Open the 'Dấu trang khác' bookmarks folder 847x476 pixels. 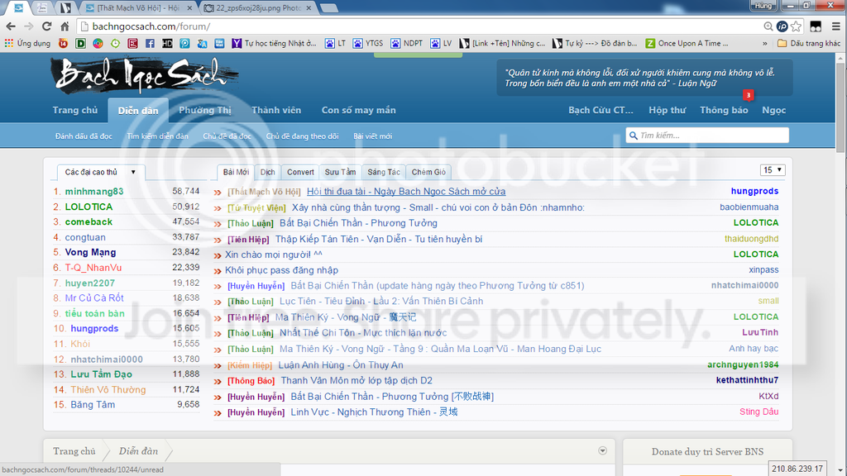(808, 44)
